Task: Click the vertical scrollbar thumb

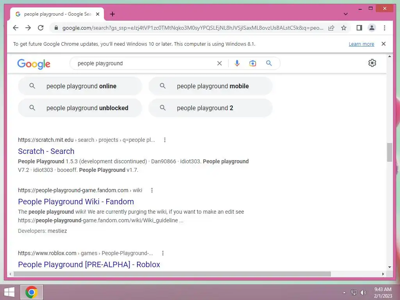Action: (389, 152)
